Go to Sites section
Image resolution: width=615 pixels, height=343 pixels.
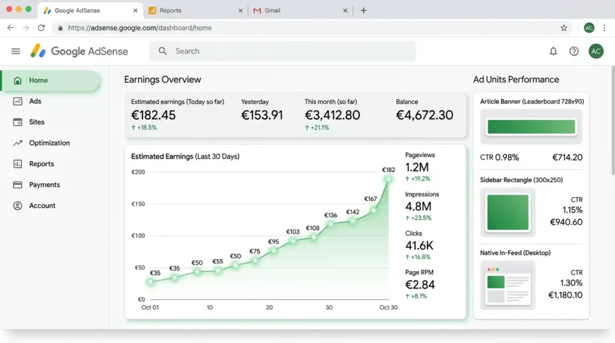coord(51,122)
